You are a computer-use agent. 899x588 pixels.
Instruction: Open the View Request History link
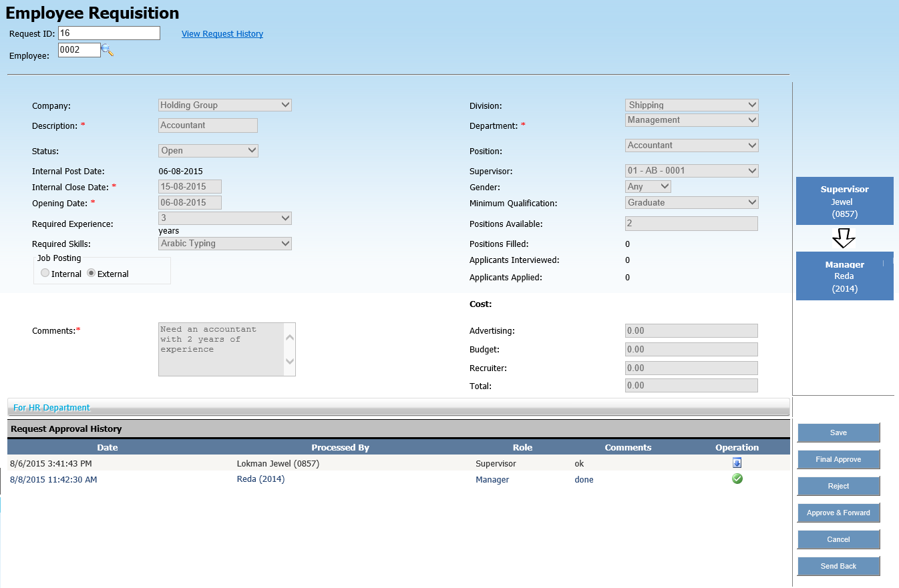tap(222, 34)
